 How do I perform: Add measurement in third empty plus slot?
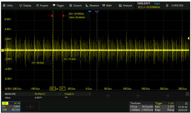tap(168, 96)
